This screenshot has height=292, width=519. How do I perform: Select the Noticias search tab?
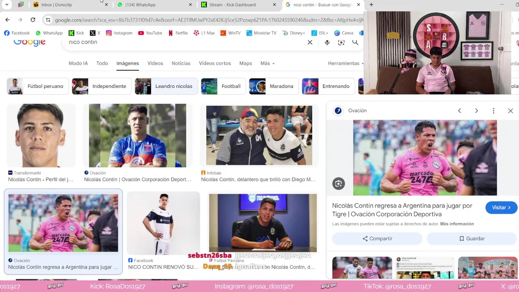[181, 63]
